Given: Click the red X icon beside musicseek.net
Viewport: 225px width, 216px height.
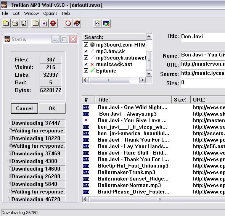Looking at the screenshot, I should click(92, 64).
